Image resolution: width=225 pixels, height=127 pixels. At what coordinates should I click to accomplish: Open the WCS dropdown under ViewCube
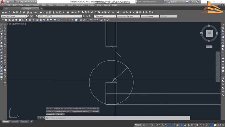click(x=209, y=47)
